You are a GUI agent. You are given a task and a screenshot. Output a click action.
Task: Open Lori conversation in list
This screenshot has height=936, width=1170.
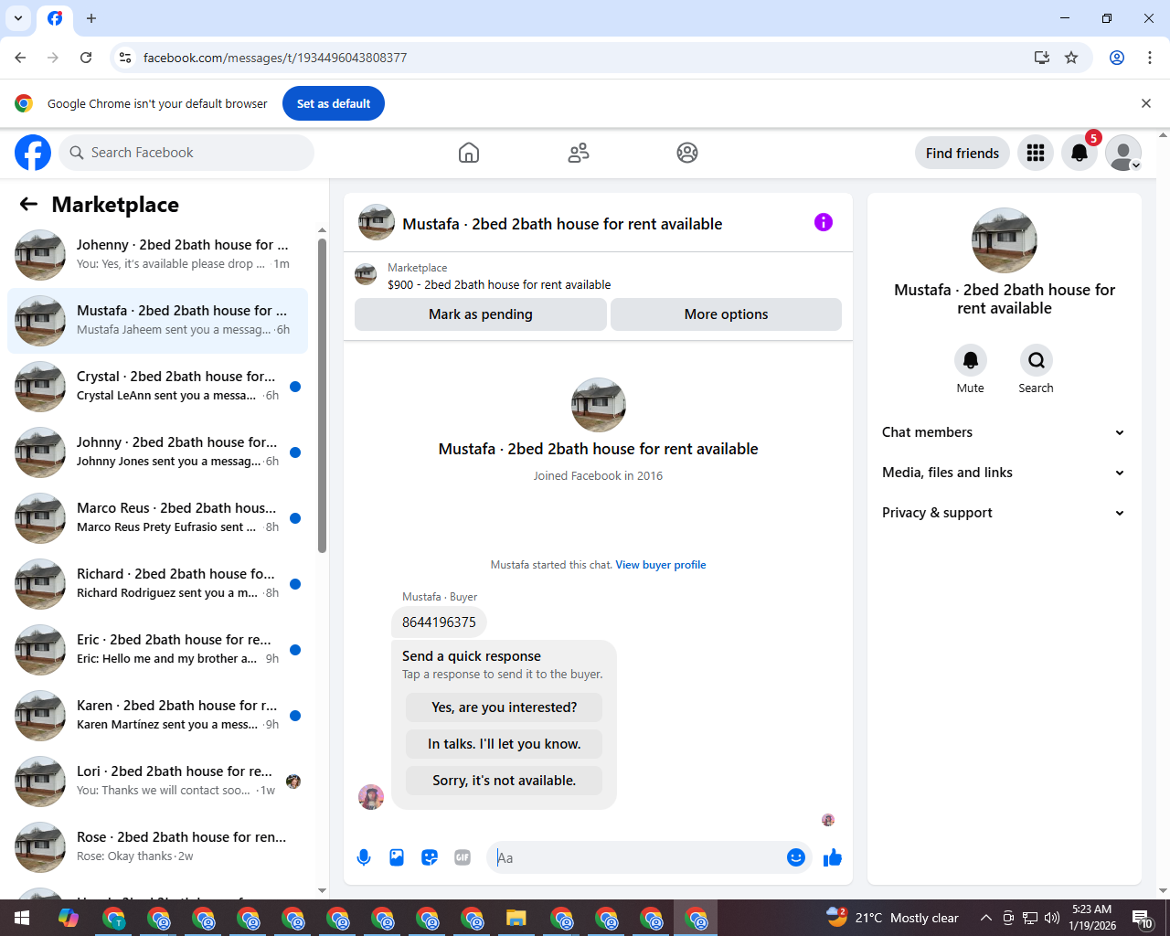(x=158, y=782)
